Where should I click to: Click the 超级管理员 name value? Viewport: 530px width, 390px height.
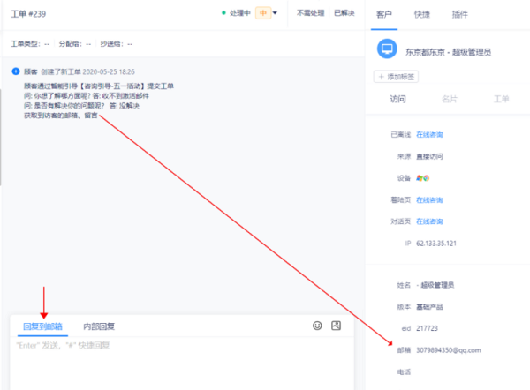tap(435, 285)
